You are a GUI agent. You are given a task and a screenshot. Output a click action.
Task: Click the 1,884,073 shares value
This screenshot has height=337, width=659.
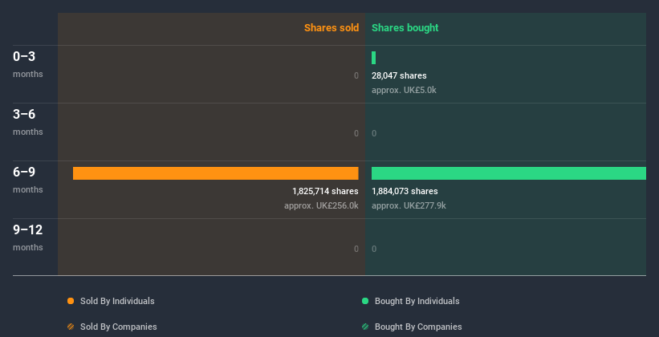click(x=405, y=191)
